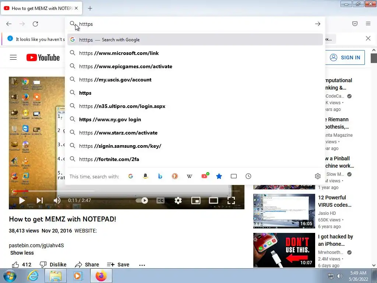
Task: Open the 'I got hacked by an iPhone…' title
Action: tap(335, 240)
